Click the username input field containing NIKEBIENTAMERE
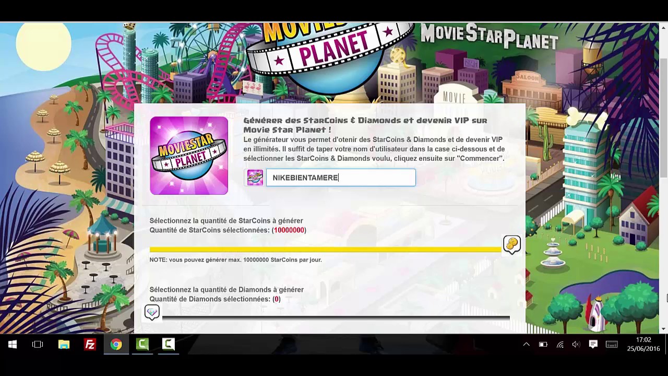This screenshot has width=668, height=376. coord(341,178)
